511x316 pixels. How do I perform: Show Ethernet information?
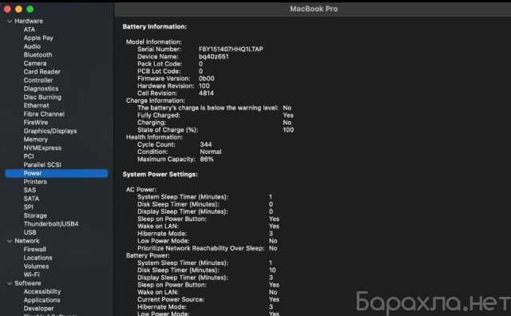[x=36, y=105]
